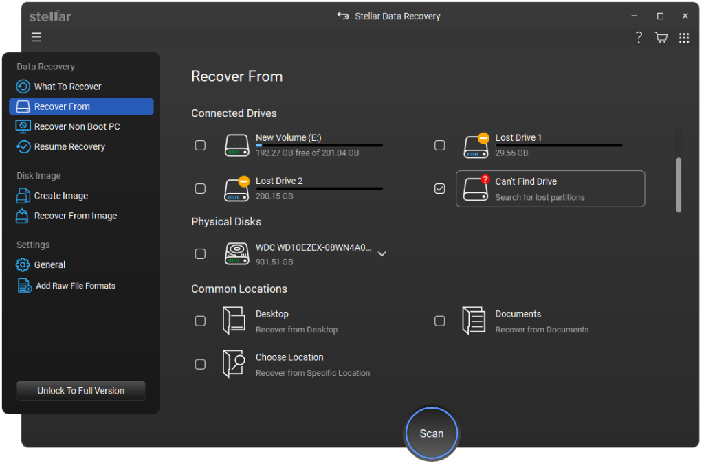704x463 pixels.
Task: Click the help question mark icon
Action: tap(639, 38)
